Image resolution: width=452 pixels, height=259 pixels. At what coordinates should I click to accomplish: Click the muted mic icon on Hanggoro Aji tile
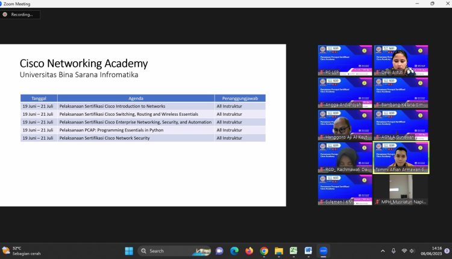point(321,137)
